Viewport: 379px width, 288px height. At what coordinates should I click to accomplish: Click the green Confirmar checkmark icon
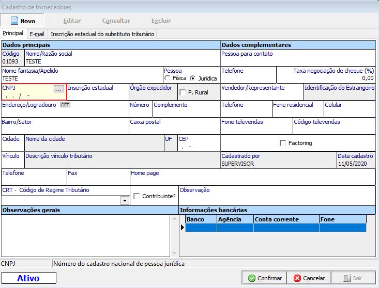point(252,278)
